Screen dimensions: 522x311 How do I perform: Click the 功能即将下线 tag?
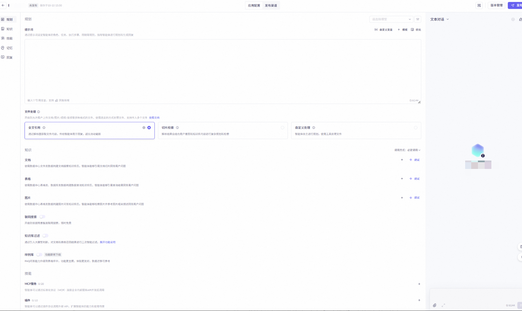tap(53, 255)
